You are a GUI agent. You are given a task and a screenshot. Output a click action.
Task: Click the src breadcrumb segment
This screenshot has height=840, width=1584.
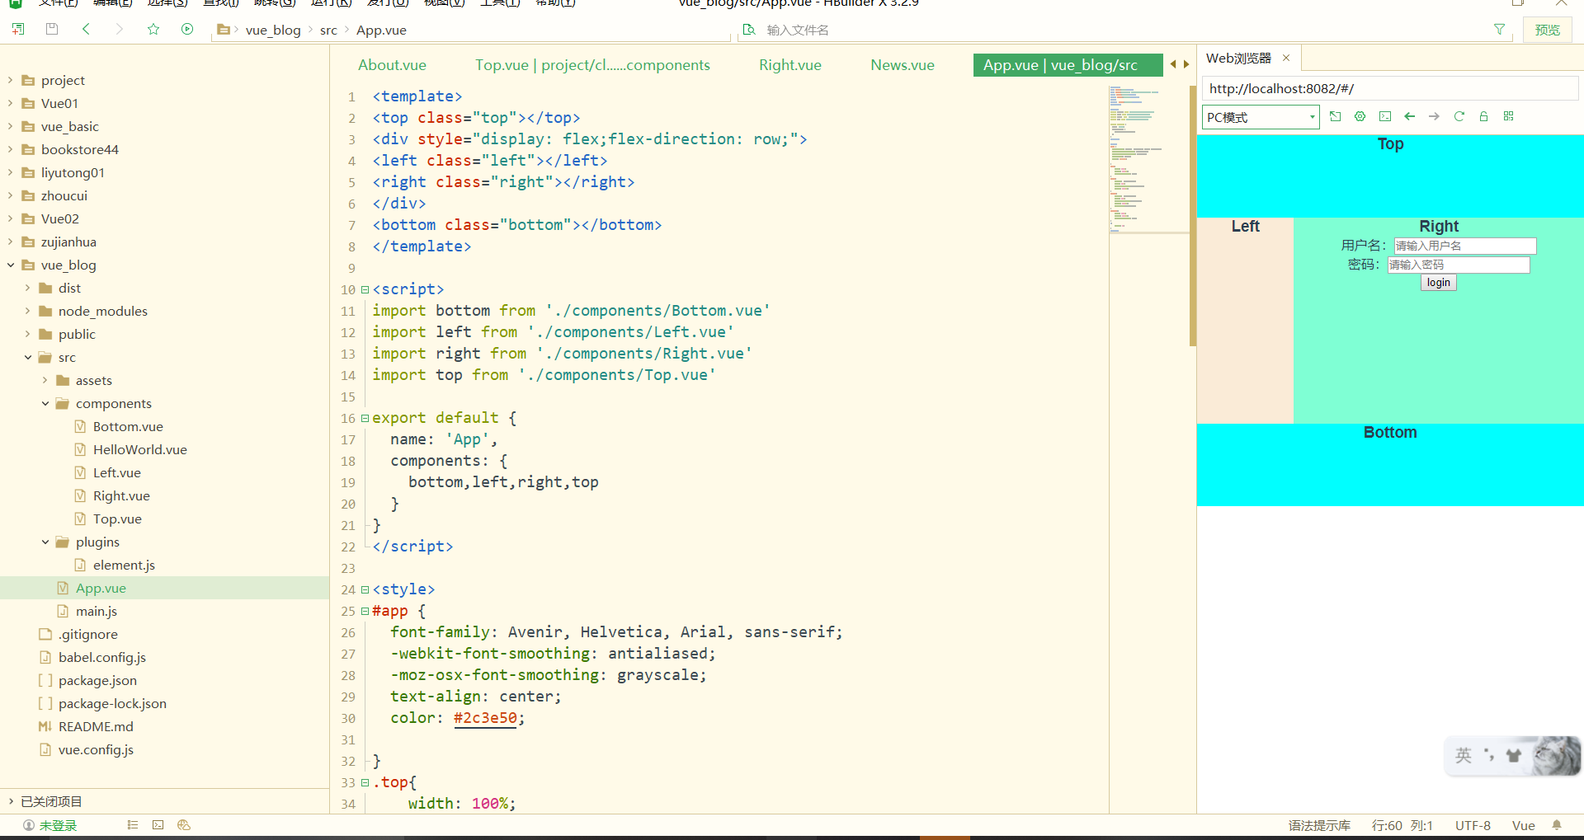click(x=328, y=30)
